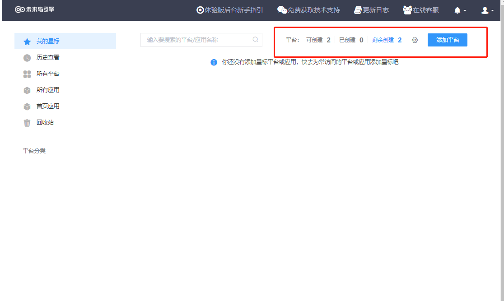504x301 pixels.
Task: Click the star icon of 我的星标
Action: point(27,42)
